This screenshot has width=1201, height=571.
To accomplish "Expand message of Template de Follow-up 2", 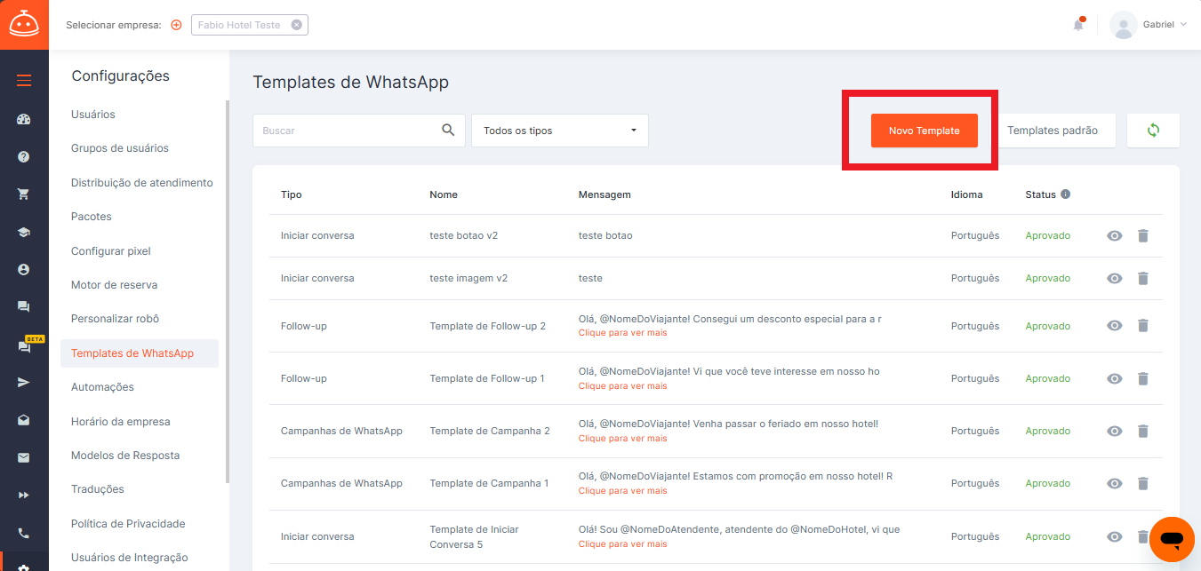I will [622, 333].
